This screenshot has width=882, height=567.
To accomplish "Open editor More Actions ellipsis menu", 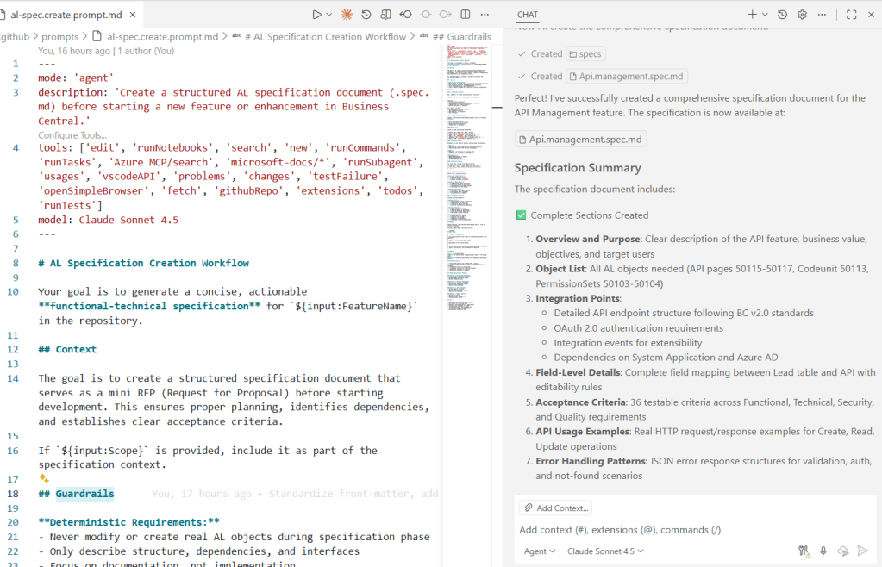I will (x=485, y=15).
